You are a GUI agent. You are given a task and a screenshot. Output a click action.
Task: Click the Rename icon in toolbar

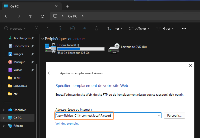point(72,29)
